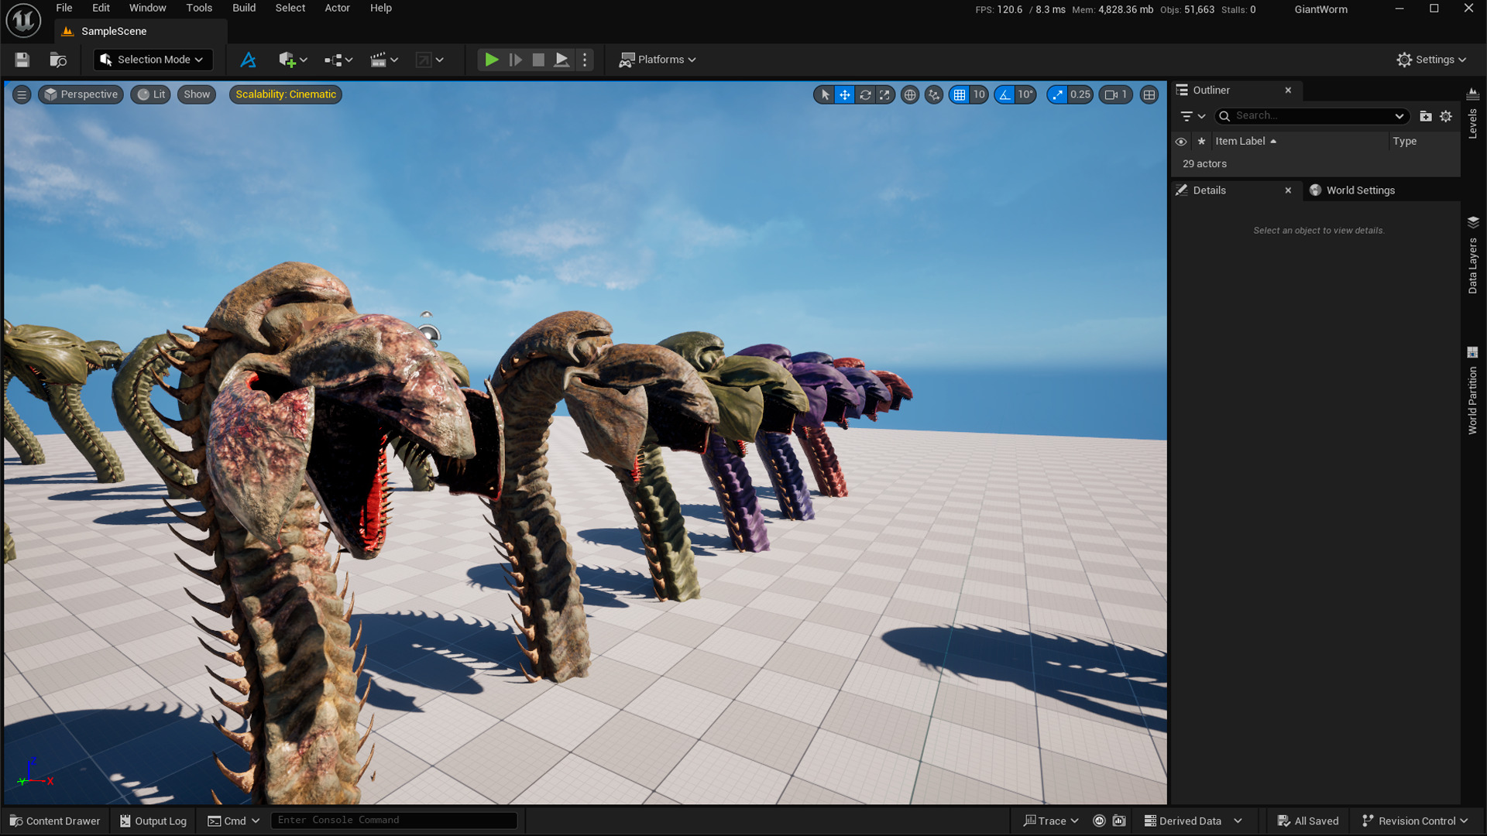Start Play in Editor with the green play button
The height and width of the screenshot is (836, 1487).
point(491,60)
